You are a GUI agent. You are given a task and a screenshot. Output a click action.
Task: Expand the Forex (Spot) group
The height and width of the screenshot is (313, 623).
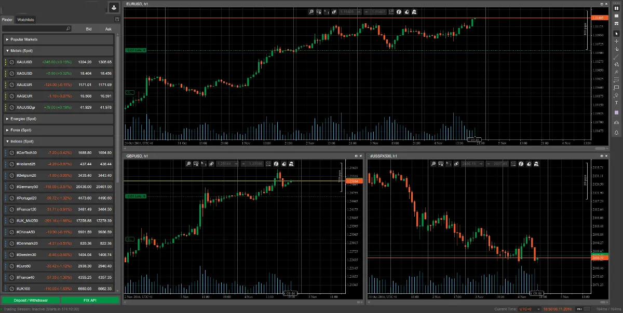(x=58, y=130)
